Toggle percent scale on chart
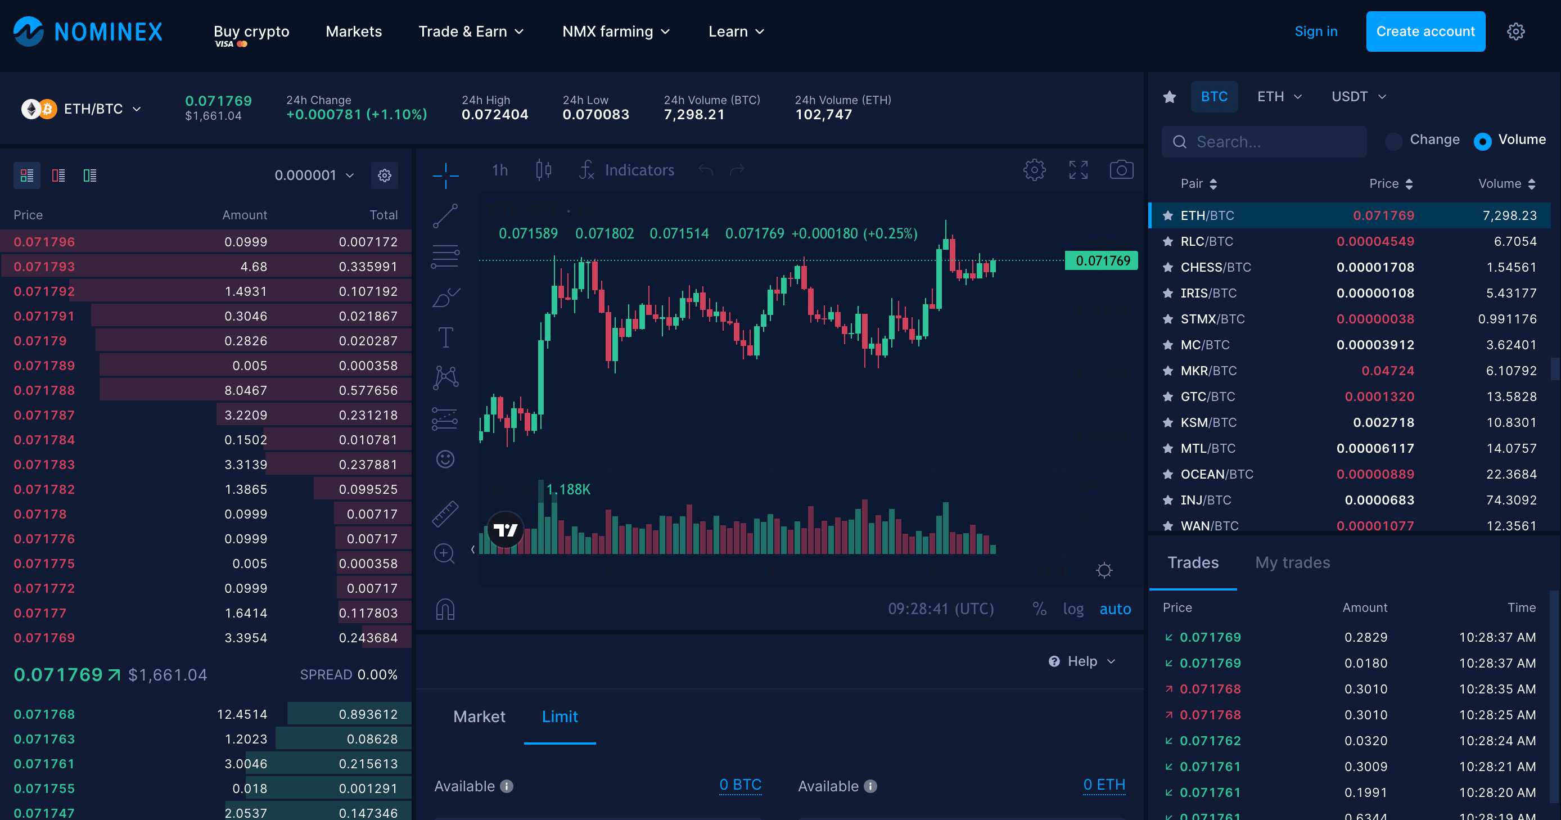 click(1039, 609)
